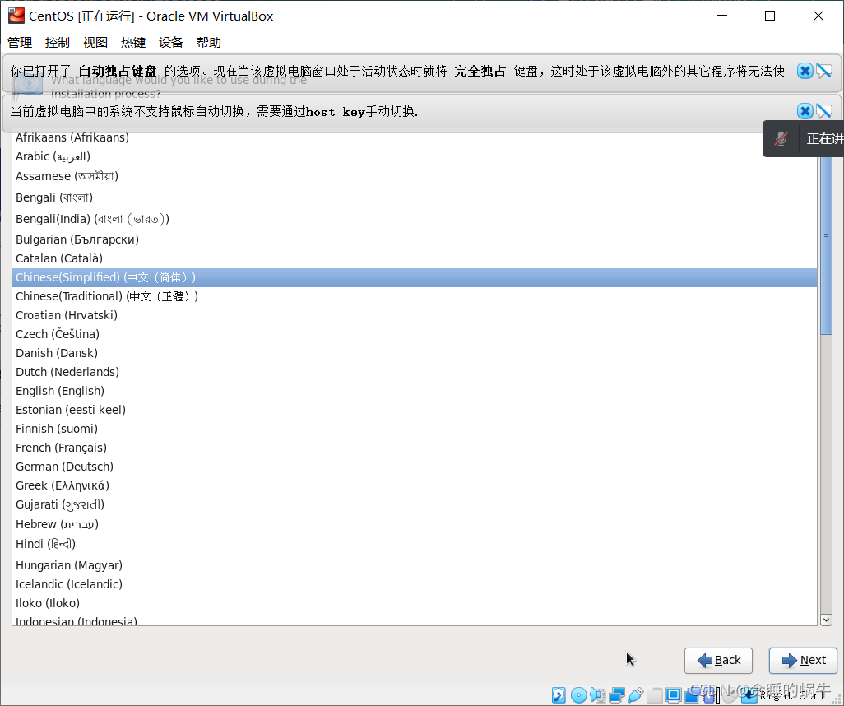Image resolution: width=844 pixels, height=706 pixels.
Task: Select Chinese(Traditional) row
Action: point(414,296)
